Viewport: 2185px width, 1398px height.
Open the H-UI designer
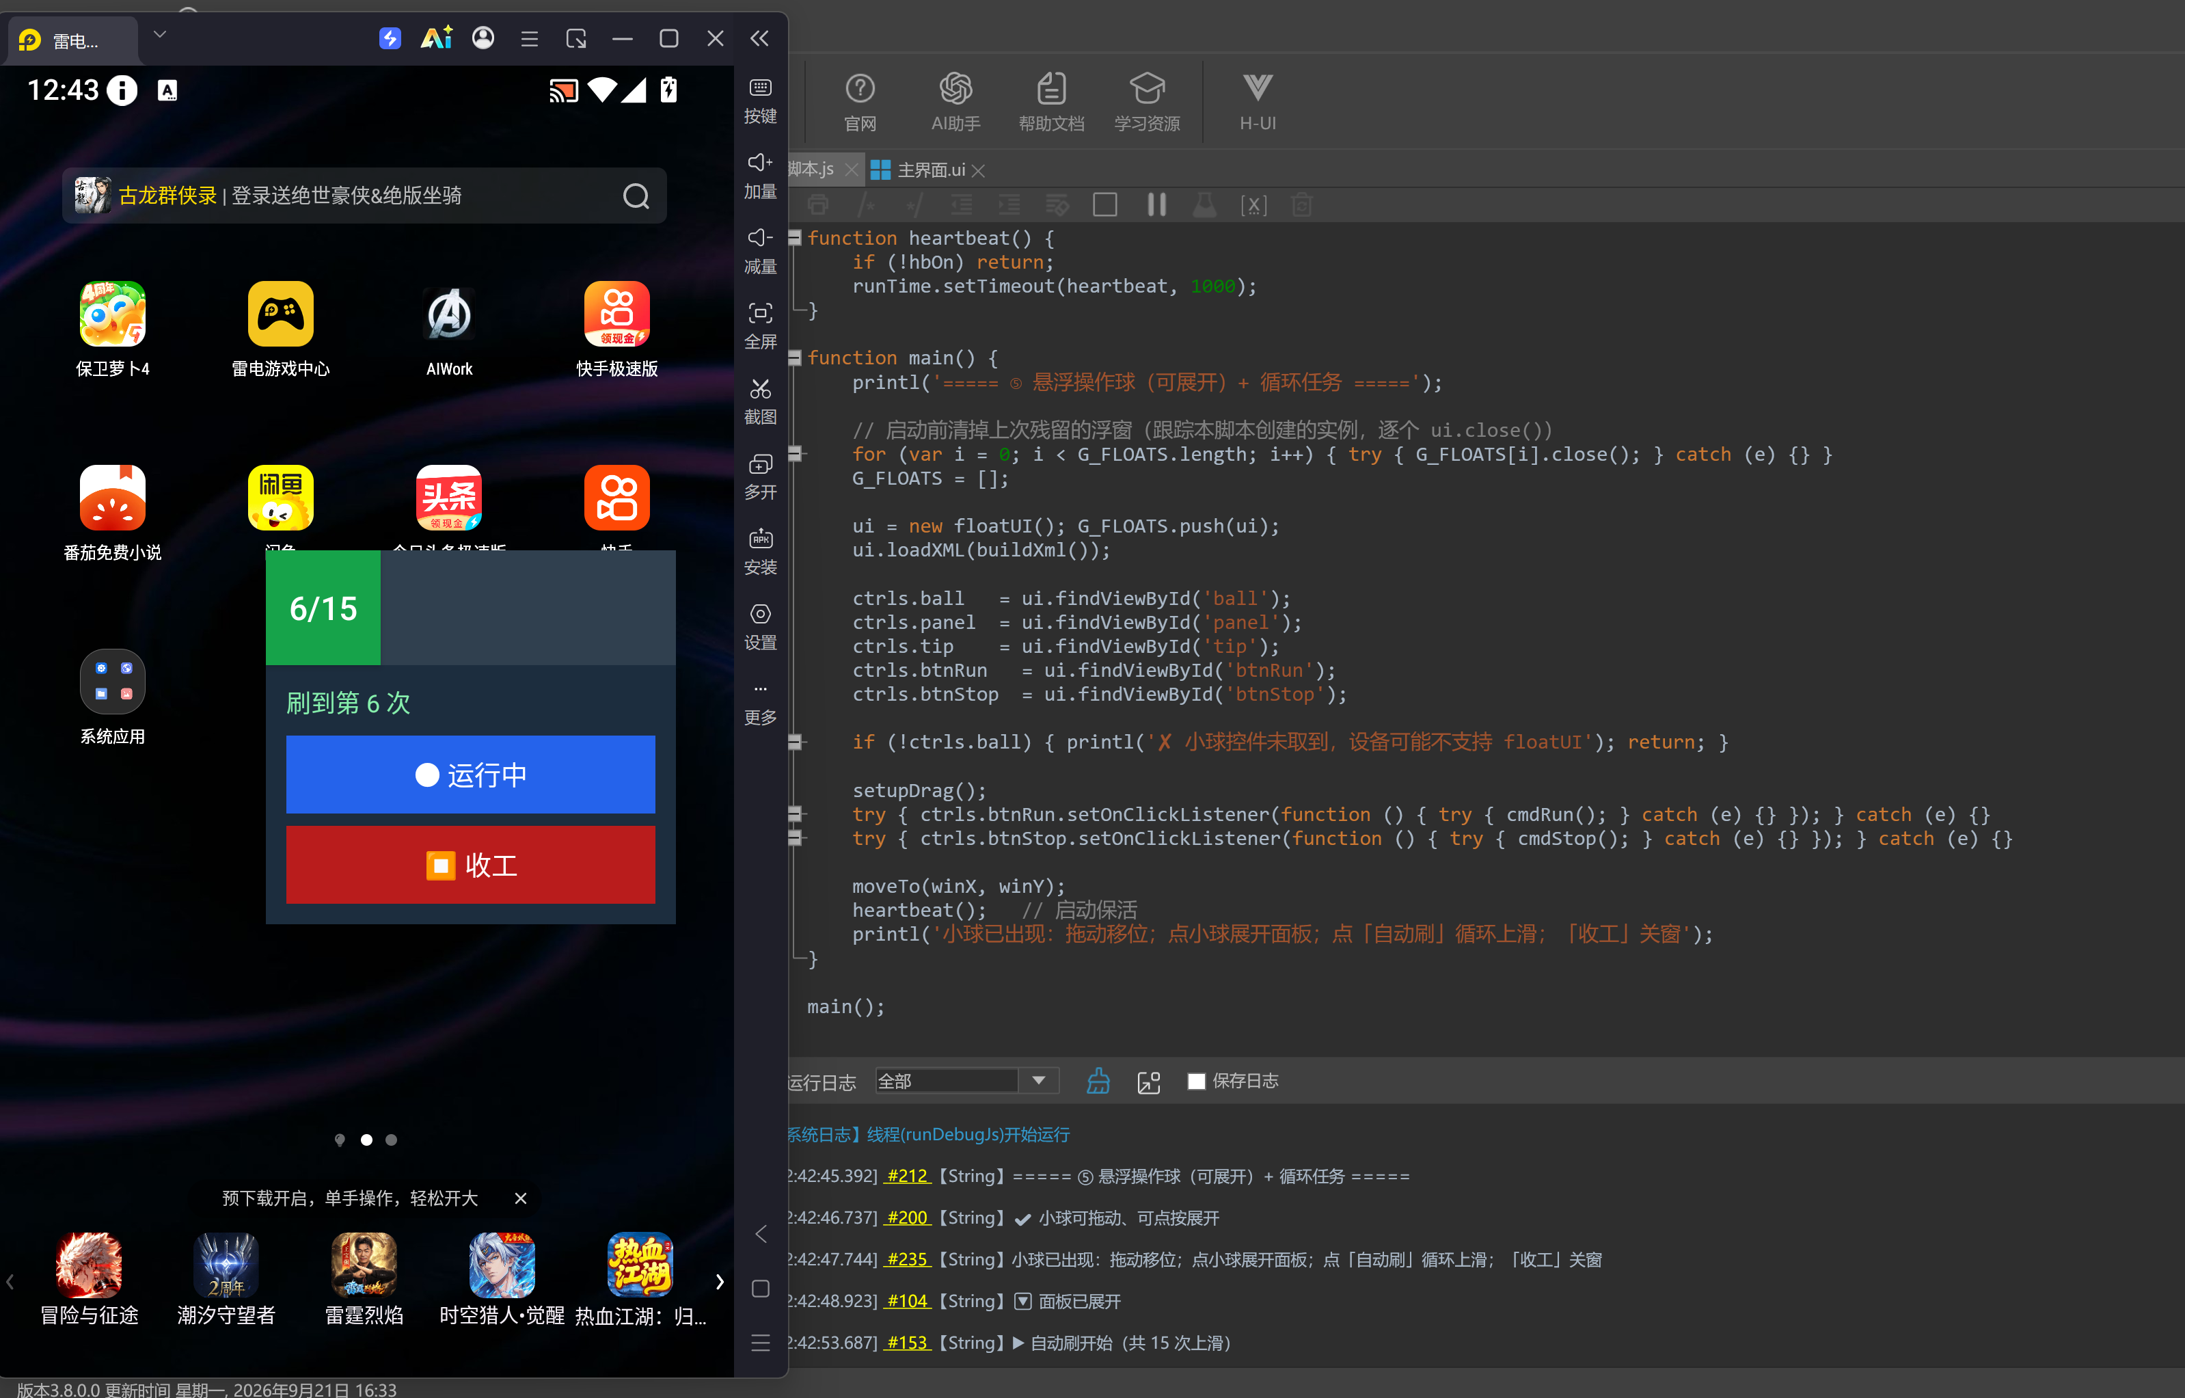point(1258,102)
